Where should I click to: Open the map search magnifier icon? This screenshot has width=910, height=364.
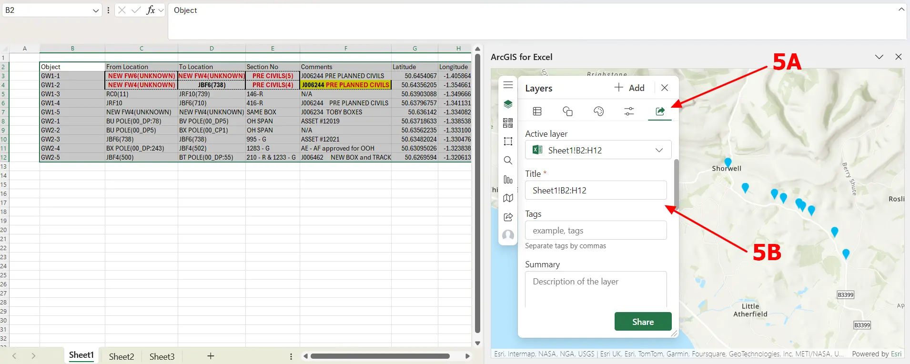pyautogui.click(x=508, y=161)
